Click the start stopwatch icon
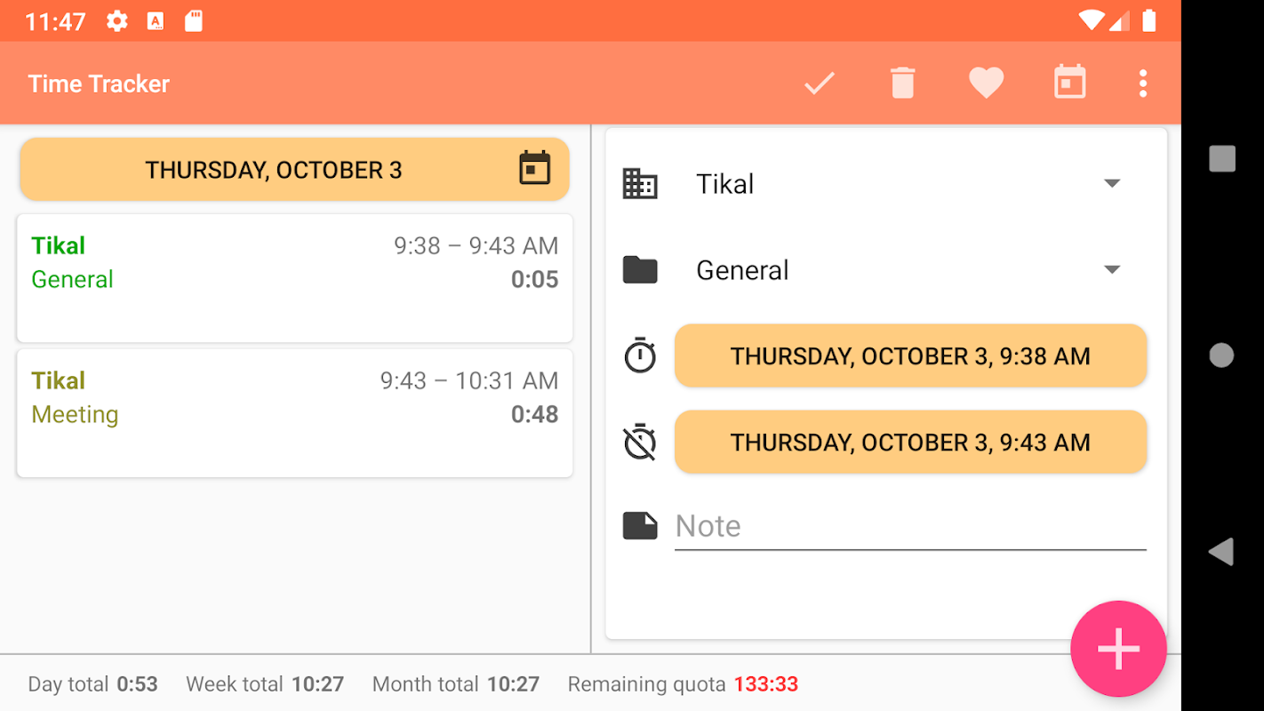The height and width of the screenshot is (711, 1264). tap(640, 355)
